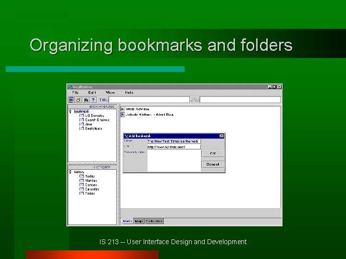Select the Jakob Nielsen - Alert Box text
This screenshot has width=346, height=259.
click(x=149, y=115)
